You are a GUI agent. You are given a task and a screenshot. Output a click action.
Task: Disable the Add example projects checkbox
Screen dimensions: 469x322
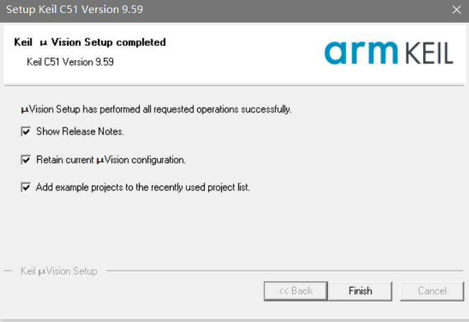[27, 186]
